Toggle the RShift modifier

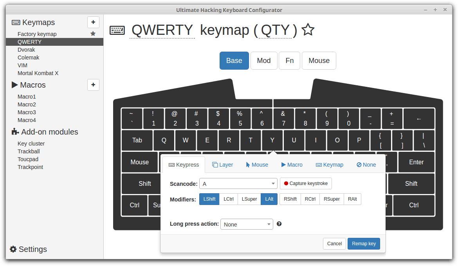[x=290, y=199]
